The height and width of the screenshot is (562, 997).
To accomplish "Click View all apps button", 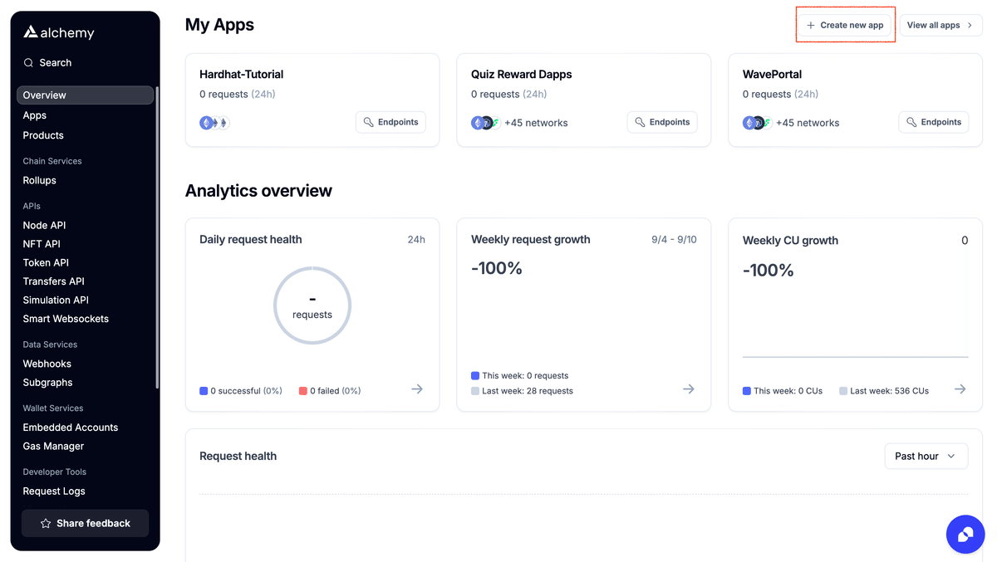I will click(941, 26).
